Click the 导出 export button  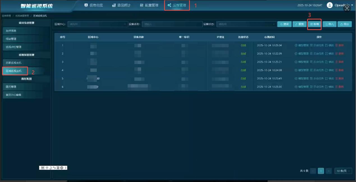click(344, 24)
